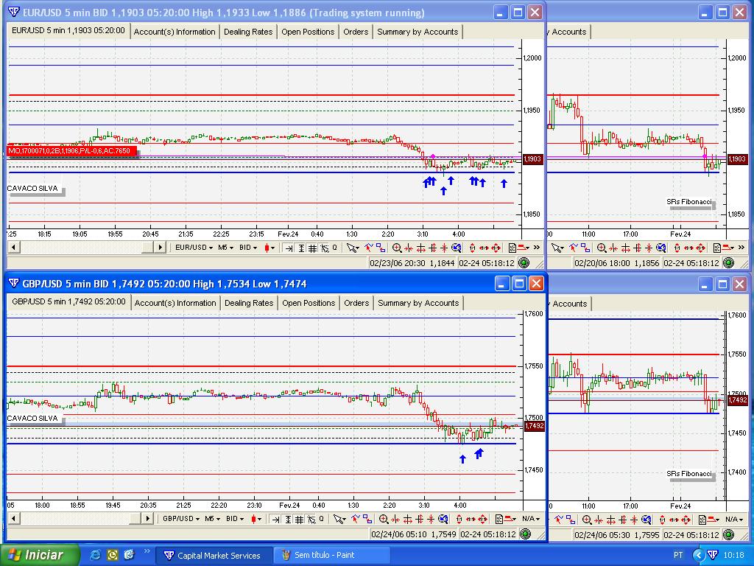Screen dimensions: 754x566
Task: Switch to Open Positions tab in EUR/USD window
Action: [x=308, y=32]
